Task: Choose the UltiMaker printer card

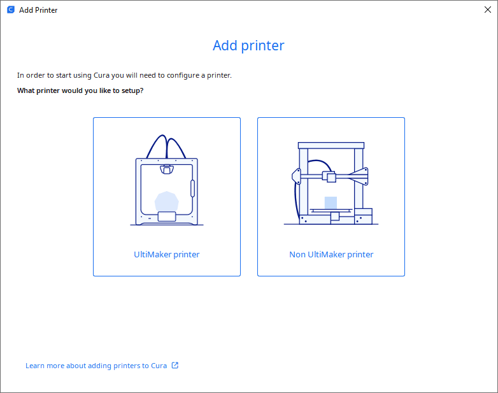Action: 167,197
